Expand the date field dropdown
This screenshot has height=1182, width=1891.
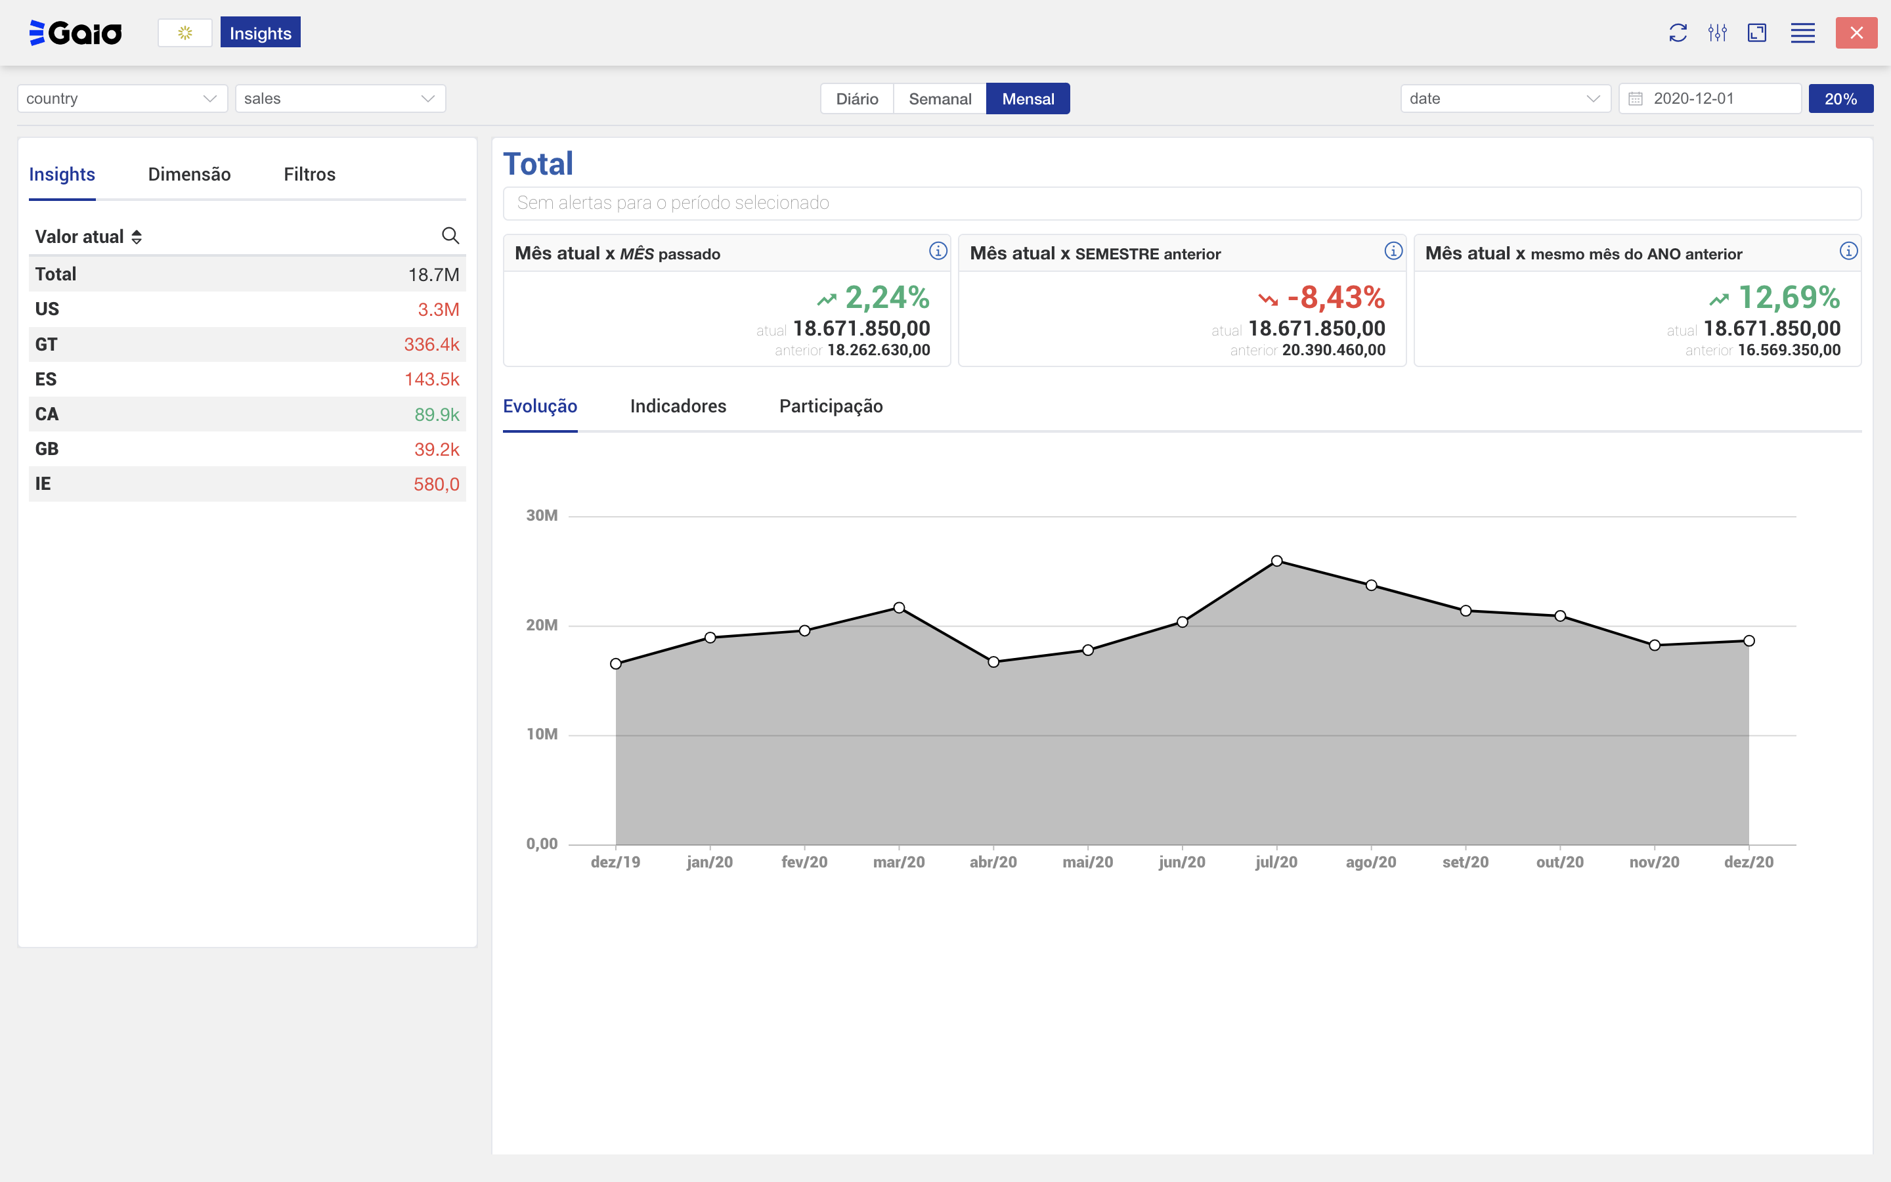pyautogui.click(x=1505, y=98)
